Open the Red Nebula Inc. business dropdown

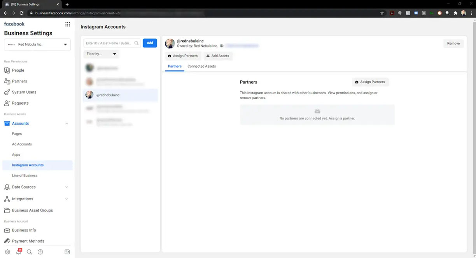[37, 44]
